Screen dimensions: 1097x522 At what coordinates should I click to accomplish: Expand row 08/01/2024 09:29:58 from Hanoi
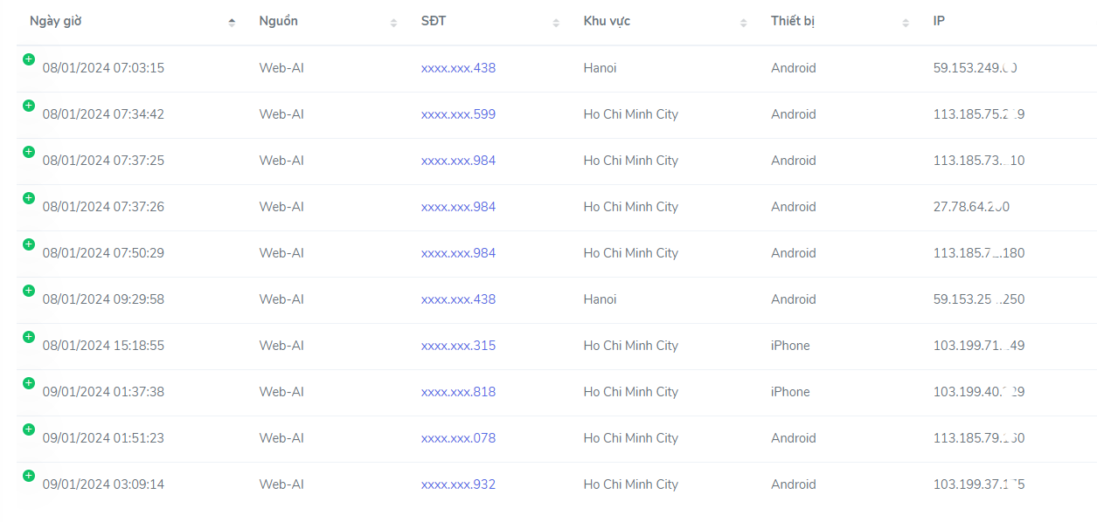[28, 291]
